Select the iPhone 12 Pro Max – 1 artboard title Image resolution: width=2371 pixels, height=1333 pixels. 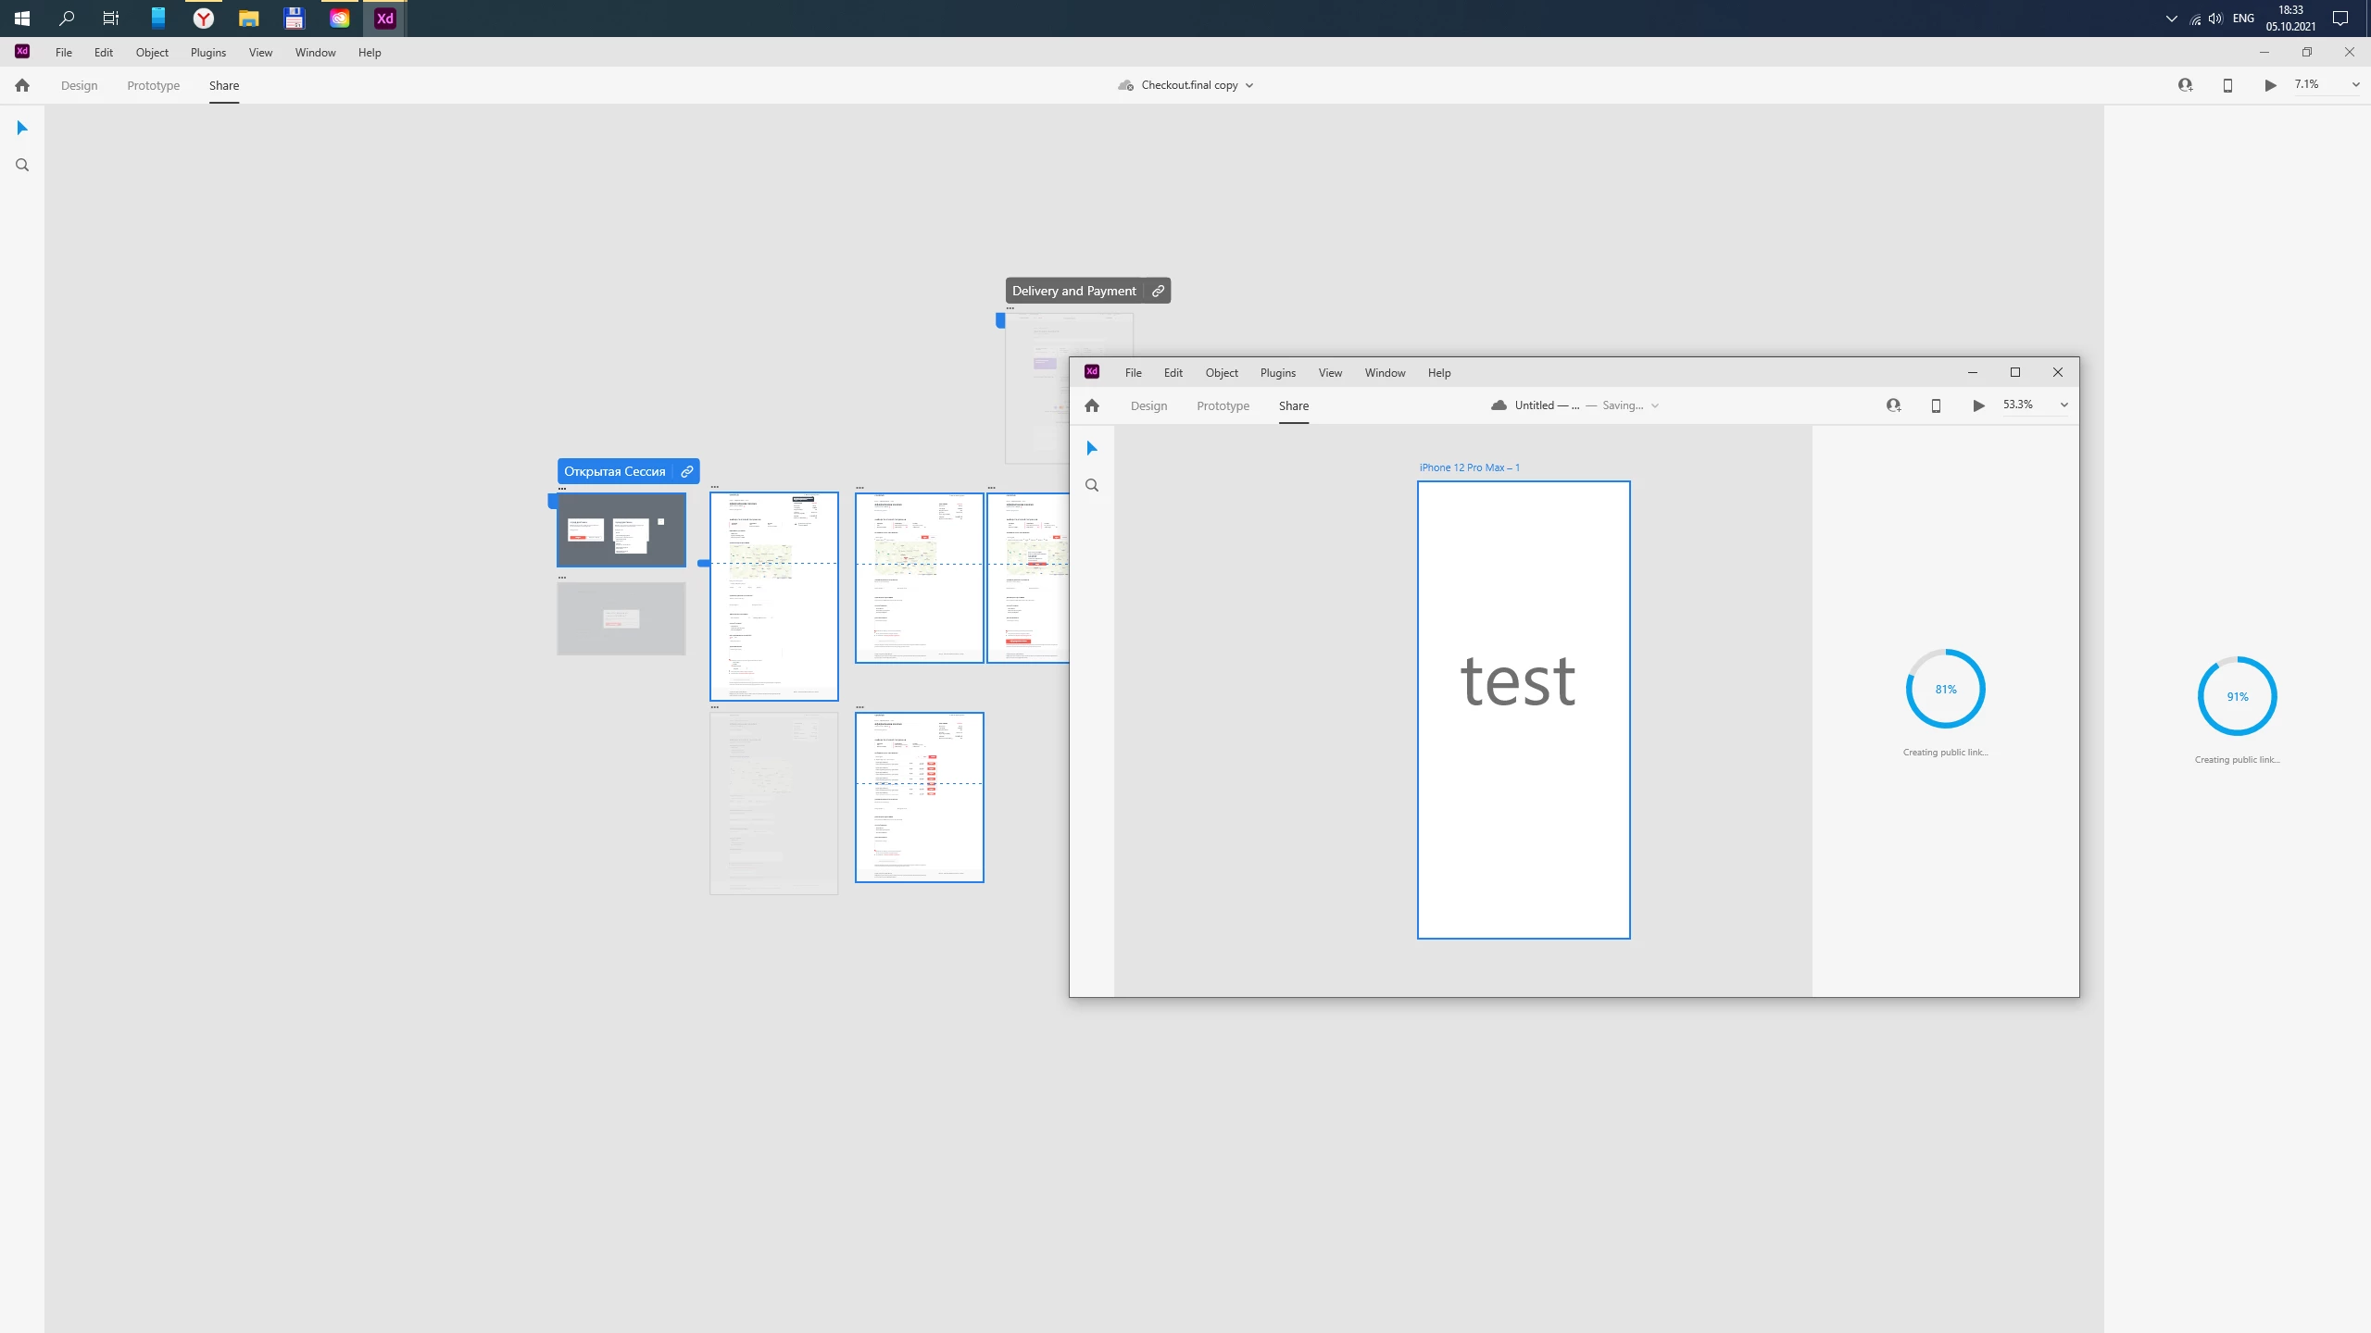tap(1469, 467)
